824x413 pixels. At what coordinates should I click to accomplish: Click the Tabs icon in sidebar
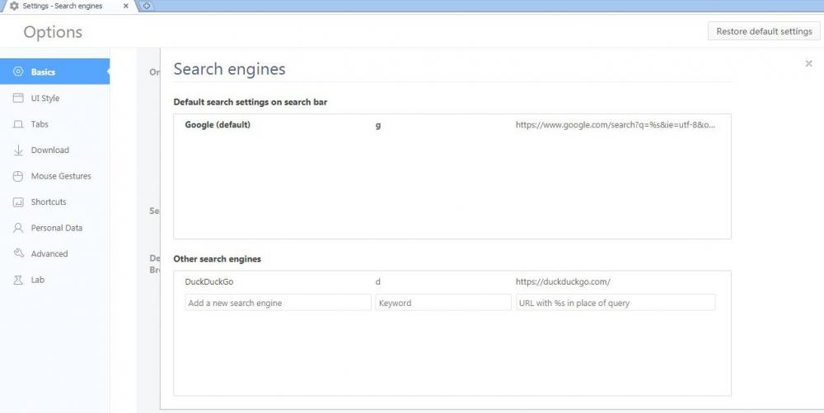click(18, 124)
